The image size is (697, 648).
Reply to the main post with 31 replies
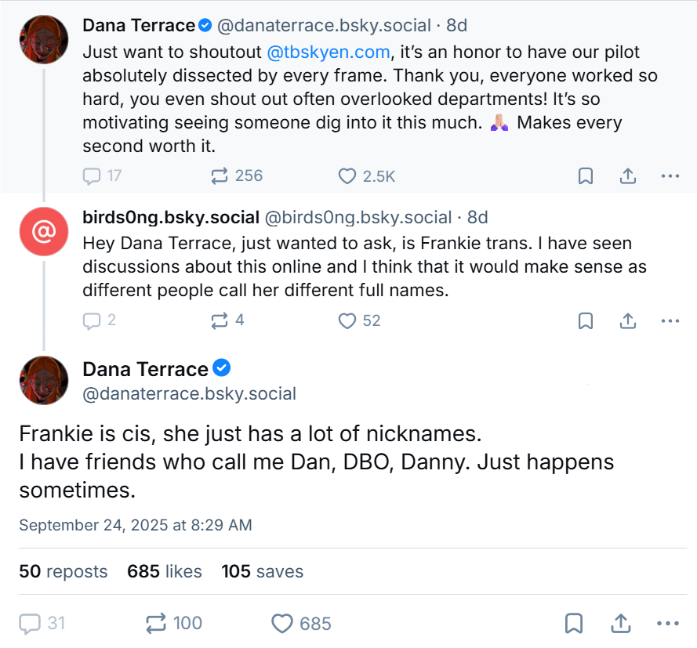point(30,624)
